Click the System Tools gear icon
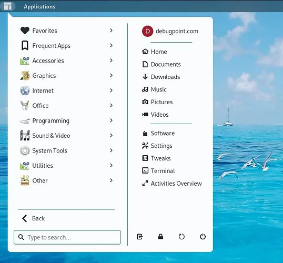283x263 pixels. [25, 150]
